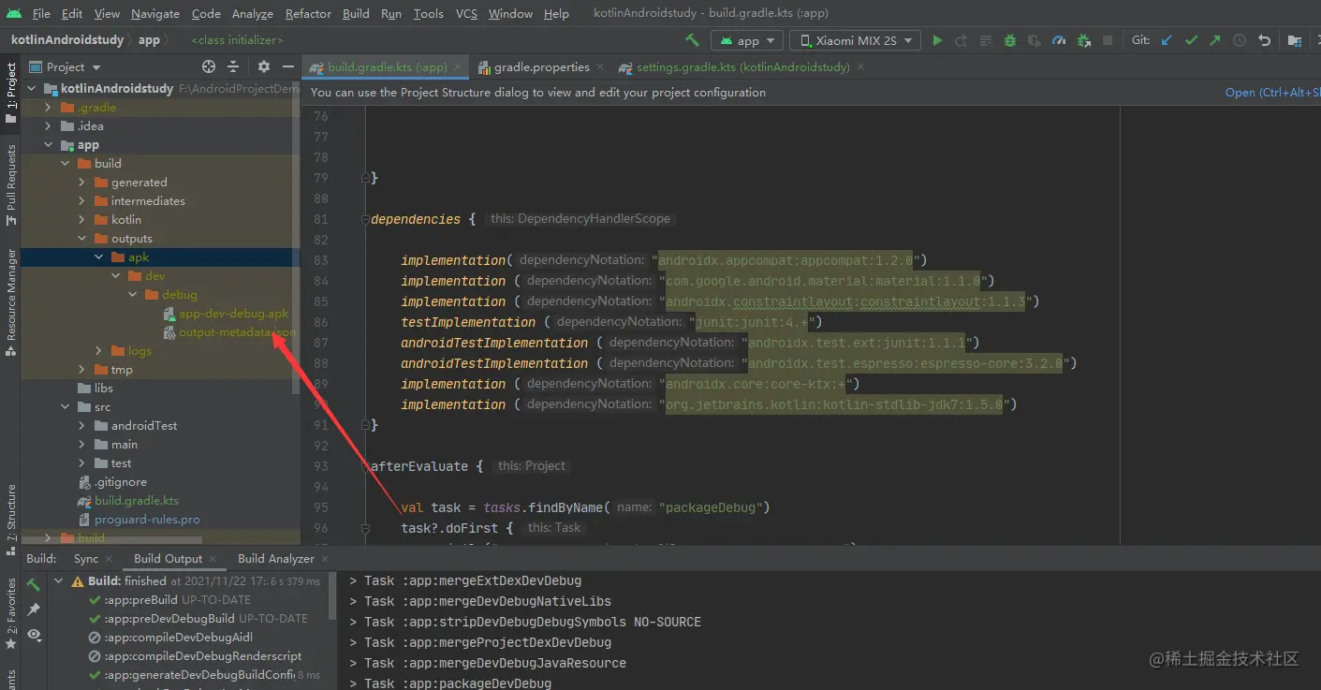
Task: Close the build.gradle.kts (:app) tab
Action: pyautogui.click(x=458, y=67)
